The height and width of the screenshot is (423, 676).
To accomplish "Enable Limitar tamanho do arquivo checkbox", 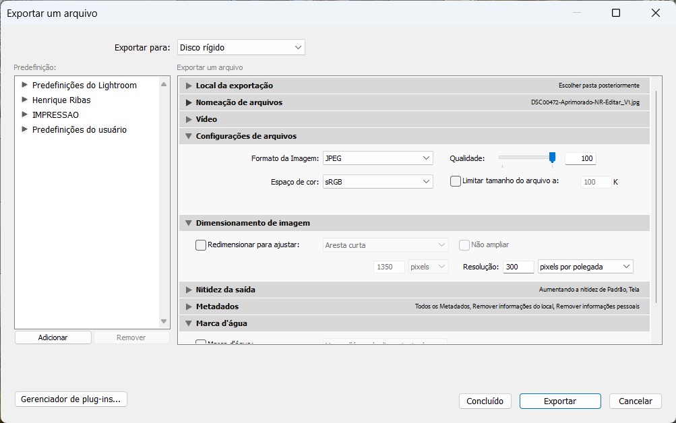I will click(456, 181).
